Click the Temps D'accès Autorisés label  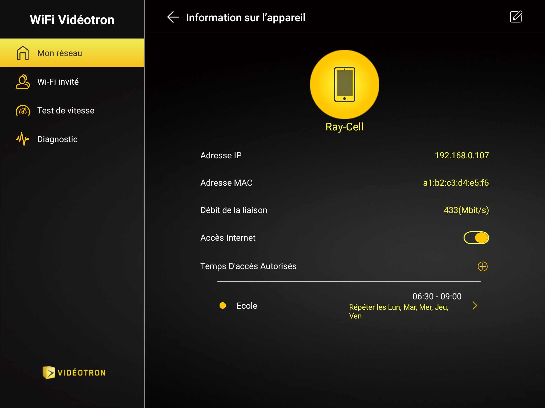248,266
